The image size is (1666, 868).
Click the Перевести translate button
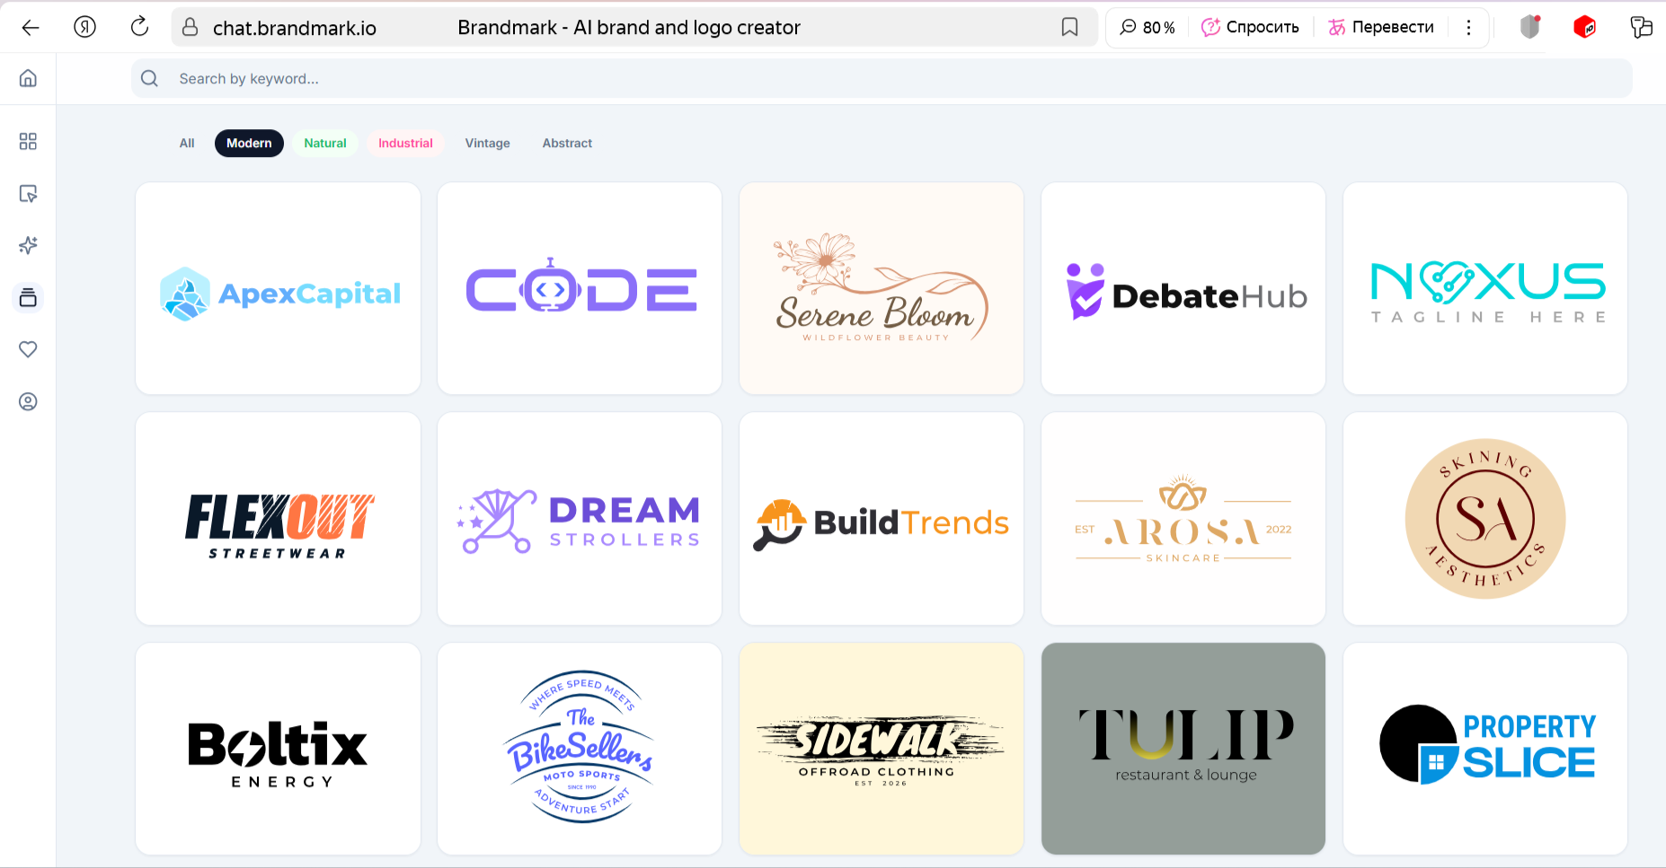(x=1381, y=27)
